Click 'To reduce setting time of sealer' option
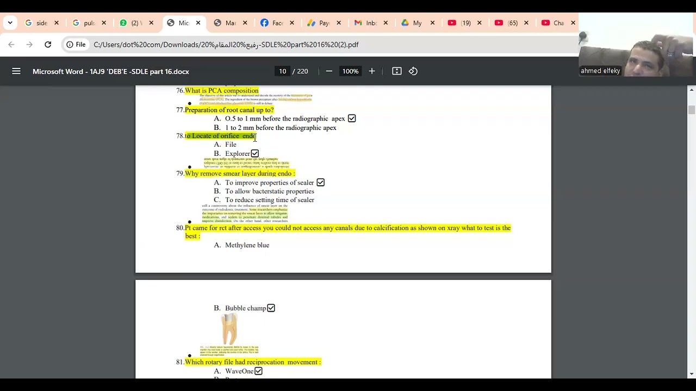This screenshot has height=391, width=696. (270, 200)
